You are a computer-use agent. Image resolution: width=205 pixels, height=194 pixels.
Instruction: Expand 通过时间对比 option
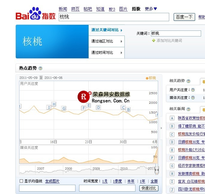coord(106,53)
